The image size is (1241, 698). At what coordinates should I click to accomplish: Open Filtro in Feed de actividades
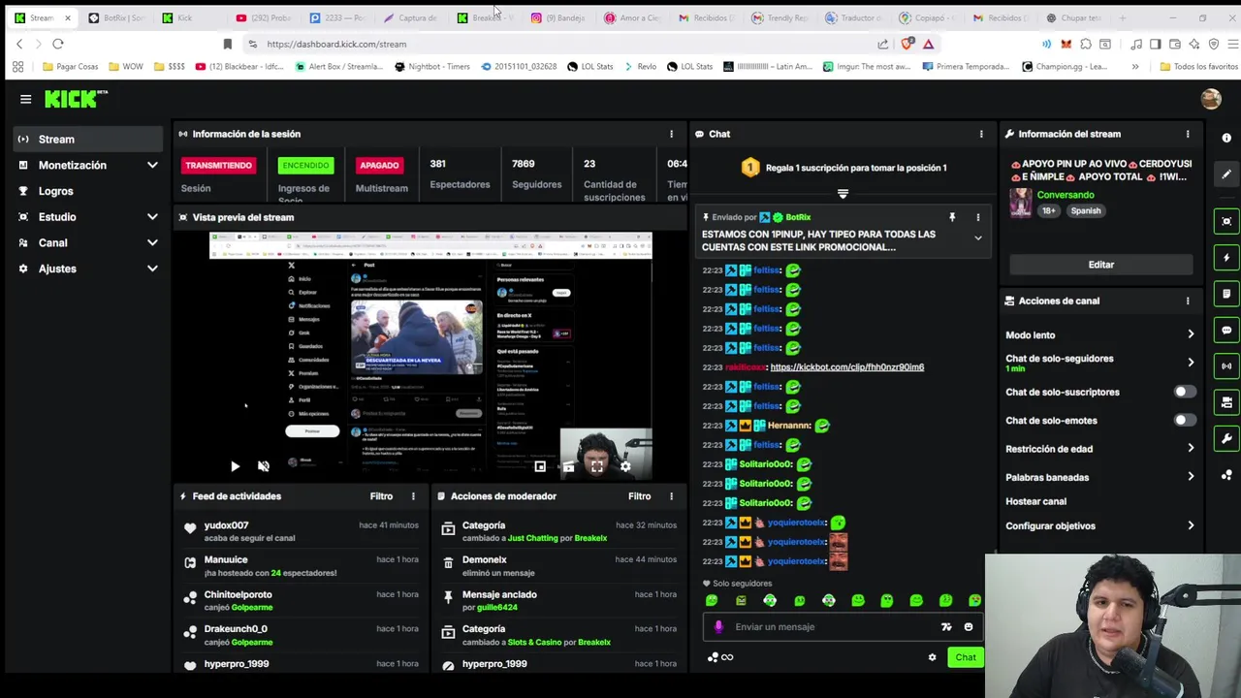(x=381, y=496)
